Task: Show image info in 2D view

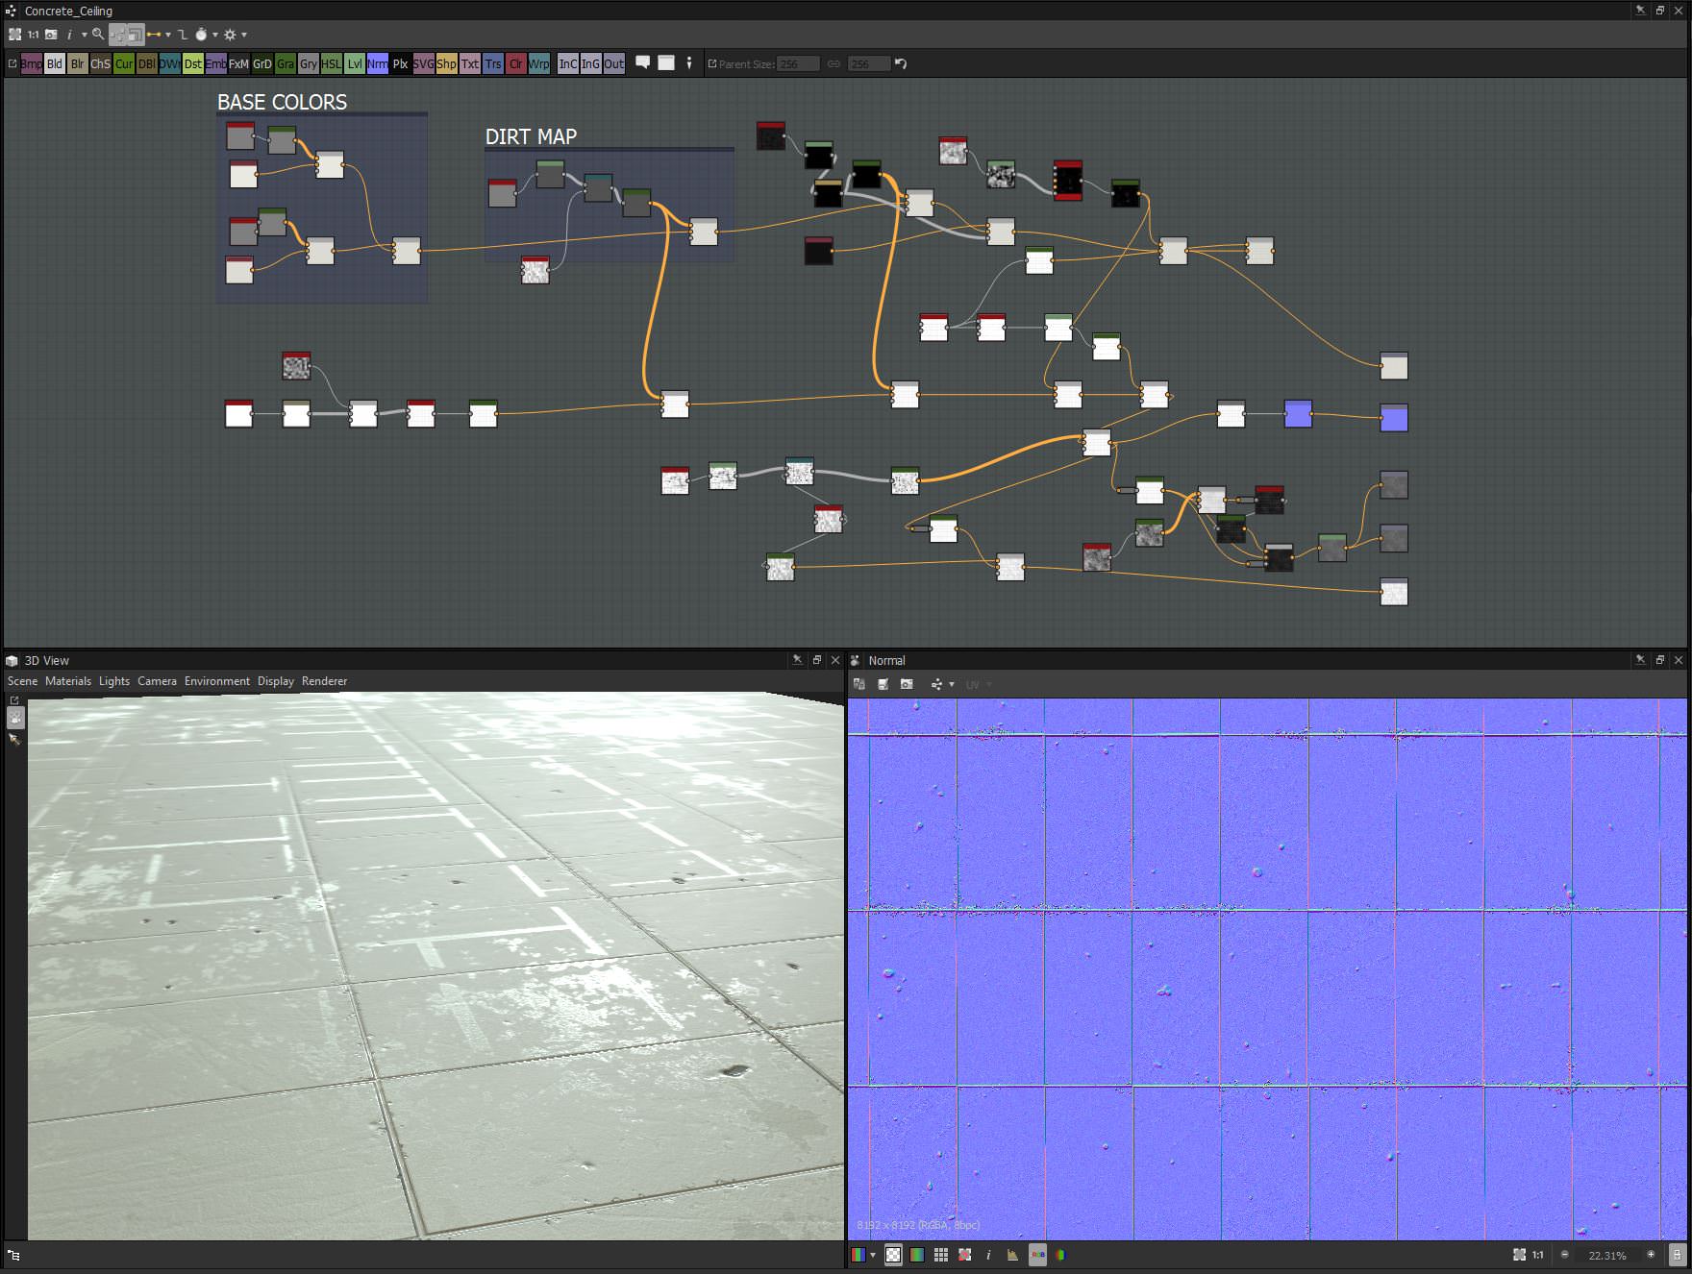Action: pyautogui.click(x=988, y=1255)
